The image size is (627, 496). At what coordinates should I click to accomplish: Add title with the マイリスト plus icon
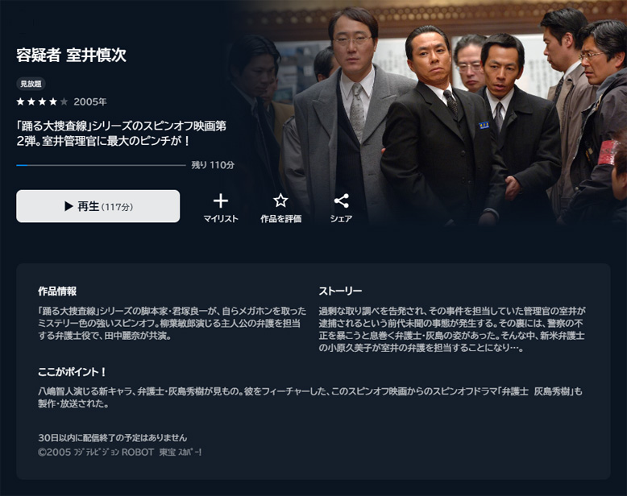221,200
